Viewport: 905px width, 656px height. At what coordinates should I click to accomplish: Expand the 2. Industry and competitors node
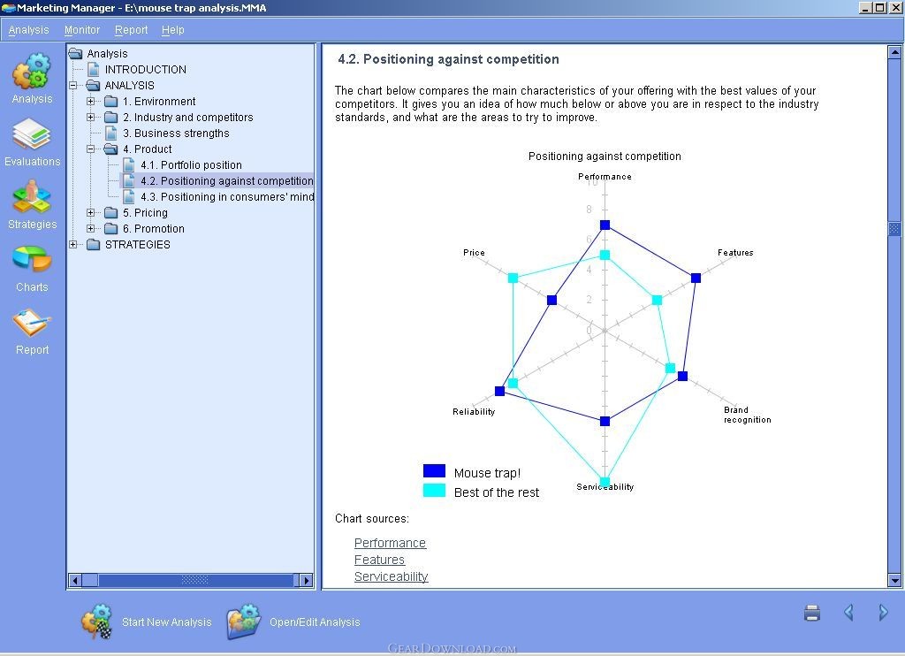click(x=91, y=118)
